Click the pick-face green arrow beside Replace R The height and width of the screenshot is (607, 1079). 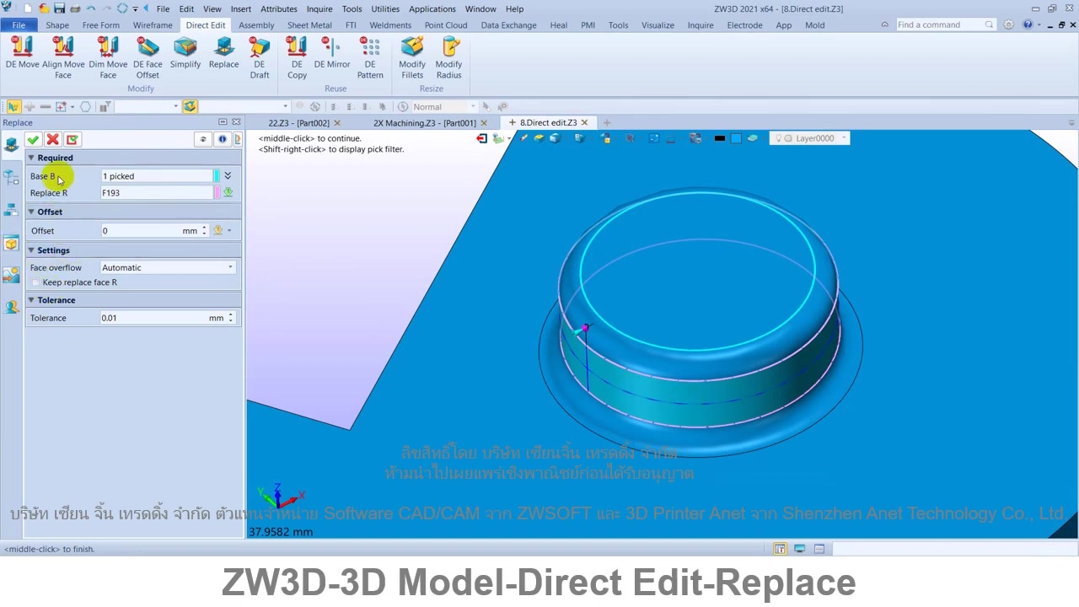click(x=228, y=192)
